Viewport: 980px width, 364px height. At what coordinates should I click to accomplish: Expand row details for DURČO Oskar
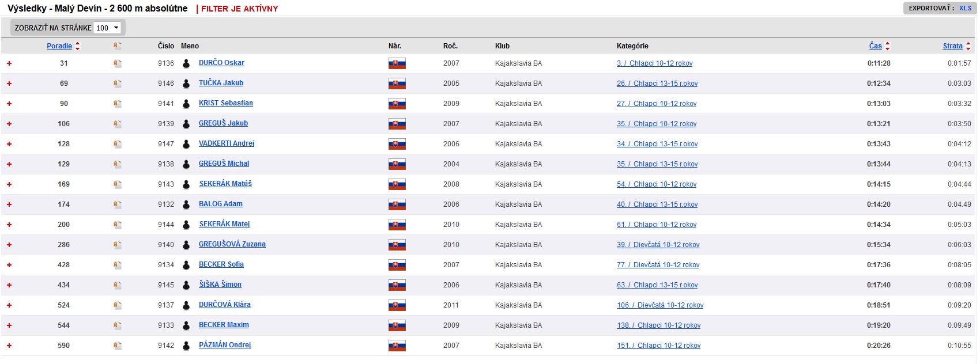point(9,63)
